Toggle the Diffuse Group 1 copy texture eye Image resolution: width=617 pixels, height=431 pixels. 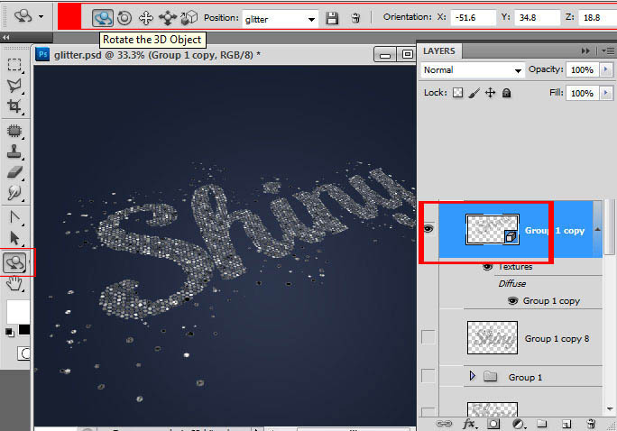click(x=512, y=301)
